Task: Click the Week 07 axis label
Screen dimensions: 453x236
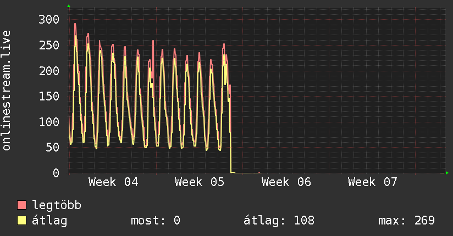Action: coord(372,182)
